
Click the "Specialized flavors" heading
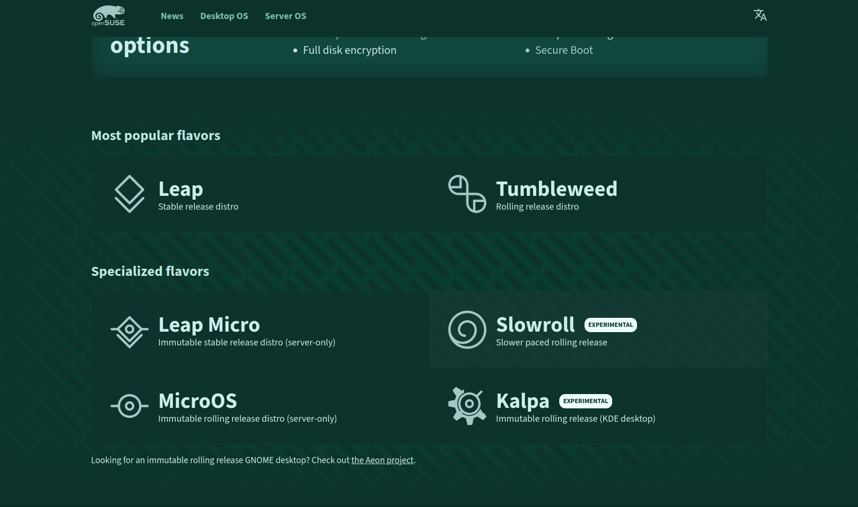tap(150, 271)
